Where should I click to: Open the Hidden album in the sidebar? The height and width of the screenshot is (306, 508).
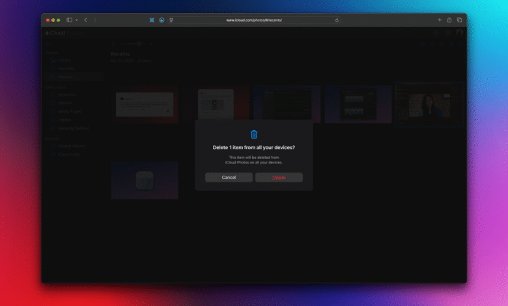64,120
